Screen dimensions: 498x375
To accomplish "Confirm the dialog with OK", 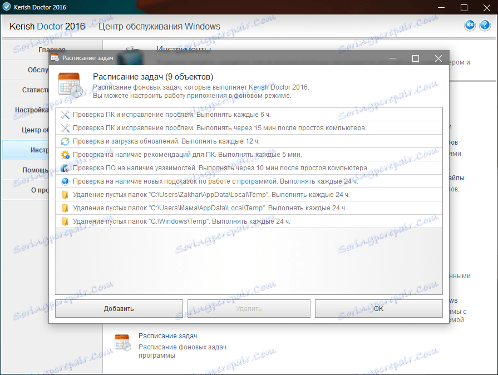I will tap(378, 309).
